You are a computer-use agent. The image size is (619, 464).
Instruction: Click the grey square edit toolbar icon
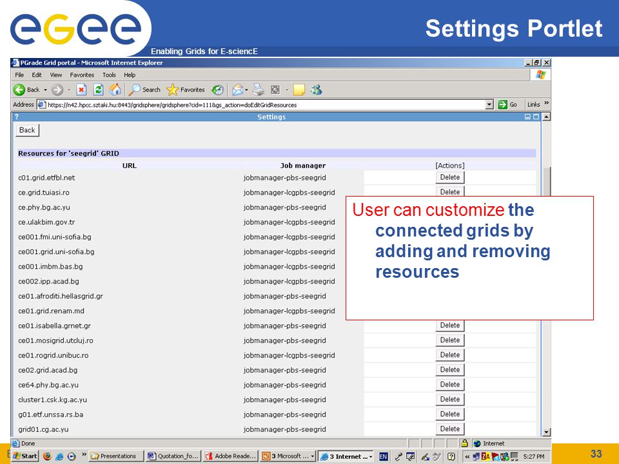point(275,90)
